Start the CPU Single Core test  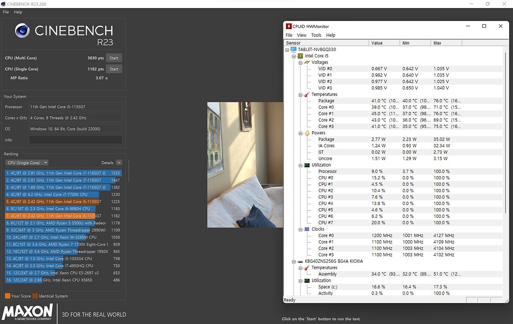pos(114,69)
